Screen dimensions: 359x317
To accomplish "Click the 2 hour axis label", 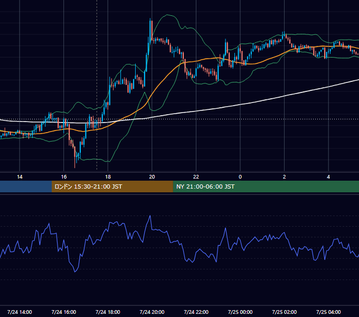I will 285,177.
